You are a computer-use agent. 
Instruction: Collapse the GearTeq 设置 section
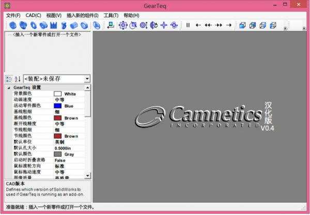pyautogui.click(x=8, y=88)
